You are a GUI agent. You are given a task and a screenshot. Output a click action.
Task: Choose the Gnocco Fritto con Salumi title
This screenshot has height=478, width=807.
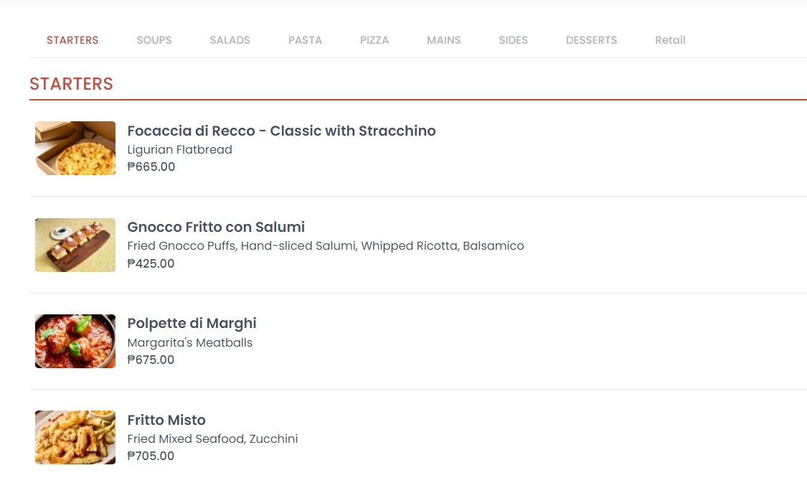pos(216,227)
